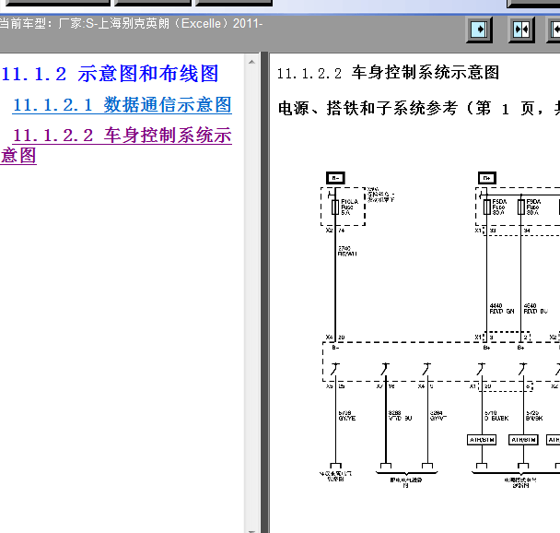560x533 pixels.
Task: Click the 11.1.2.2 车身控制系统示意图 title in content pane
Action: point(388,73)
